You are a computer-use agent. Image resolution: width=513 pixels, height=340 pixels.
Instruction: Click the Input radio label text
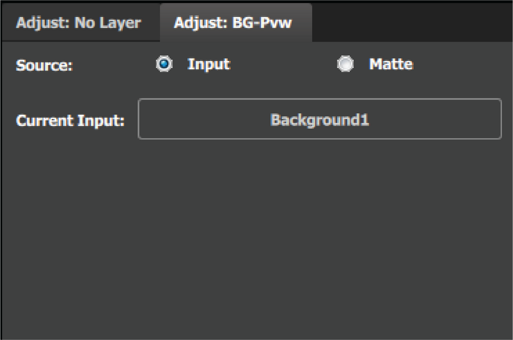(x=209, y=64)
